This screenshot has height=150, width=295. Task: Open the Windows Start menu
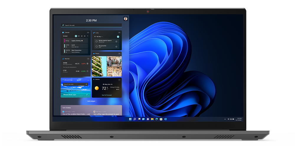pos(130,119)
